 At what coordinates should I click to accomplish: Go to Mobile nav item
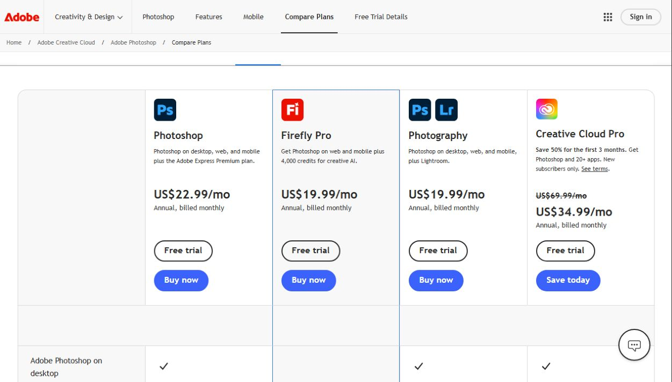point(253,17)
